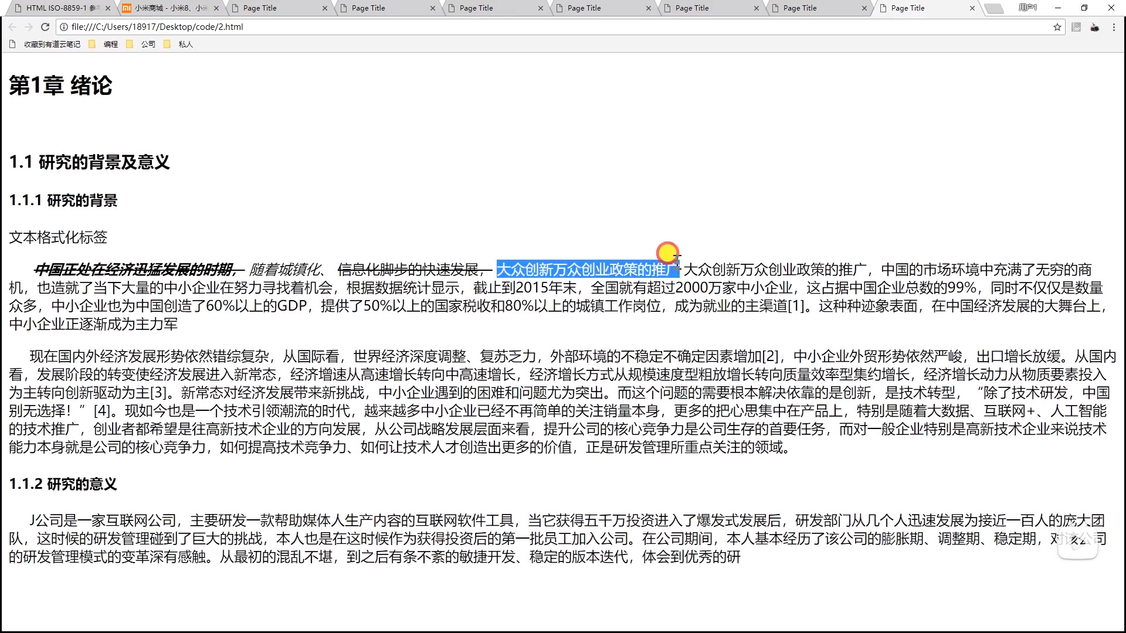The width and height of the screenshot is (1126, 633).
Task: Click the 用户1 profile button
Action: click(x=1027, y=8)
